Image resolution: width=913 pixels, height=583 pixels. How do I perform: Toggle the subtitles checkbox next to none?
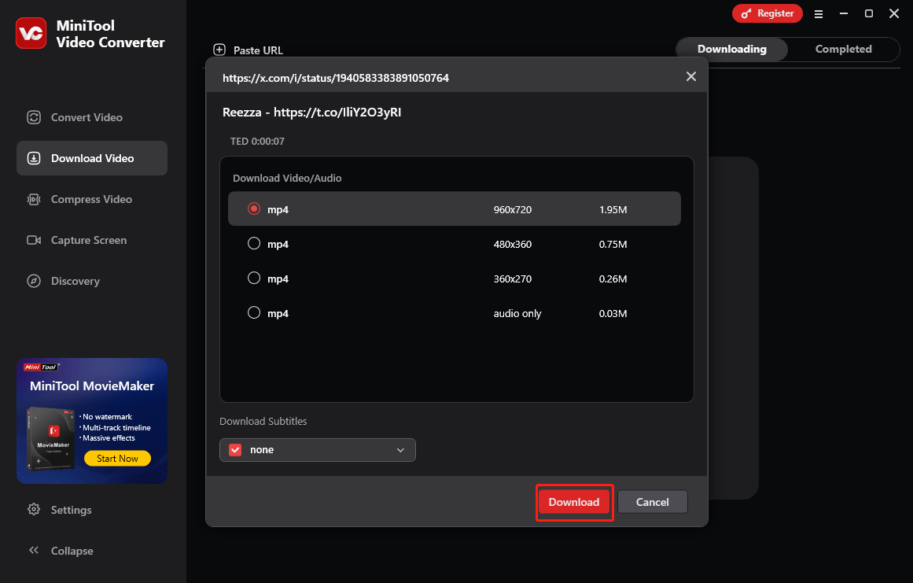coord(235,450)
